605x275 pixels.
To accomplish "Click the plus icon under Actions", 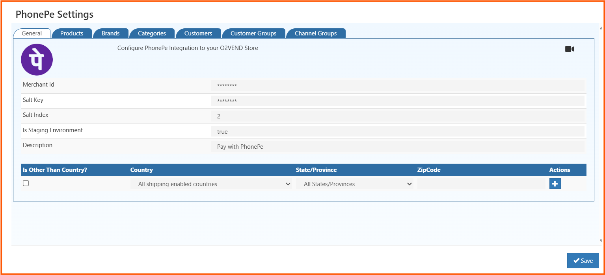I will 555,184.
